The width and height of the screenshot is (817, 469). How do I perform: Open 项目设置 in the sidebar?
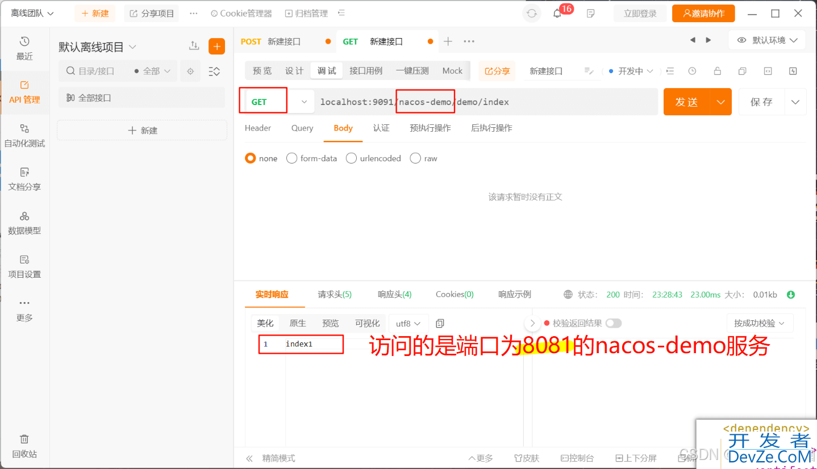coord(24,266)
